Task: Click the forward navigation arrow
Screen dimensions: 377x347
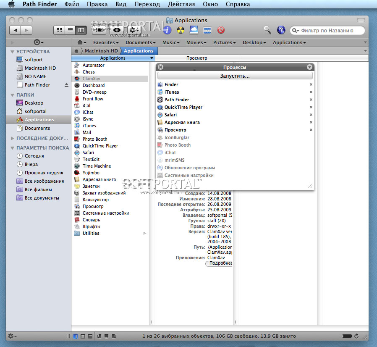Action: (26, 30)
